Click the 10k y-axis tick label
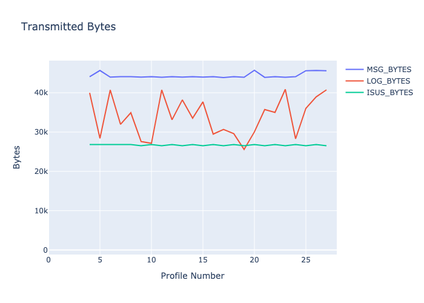The width and height of the screenshot is (424, 303). 41,211
